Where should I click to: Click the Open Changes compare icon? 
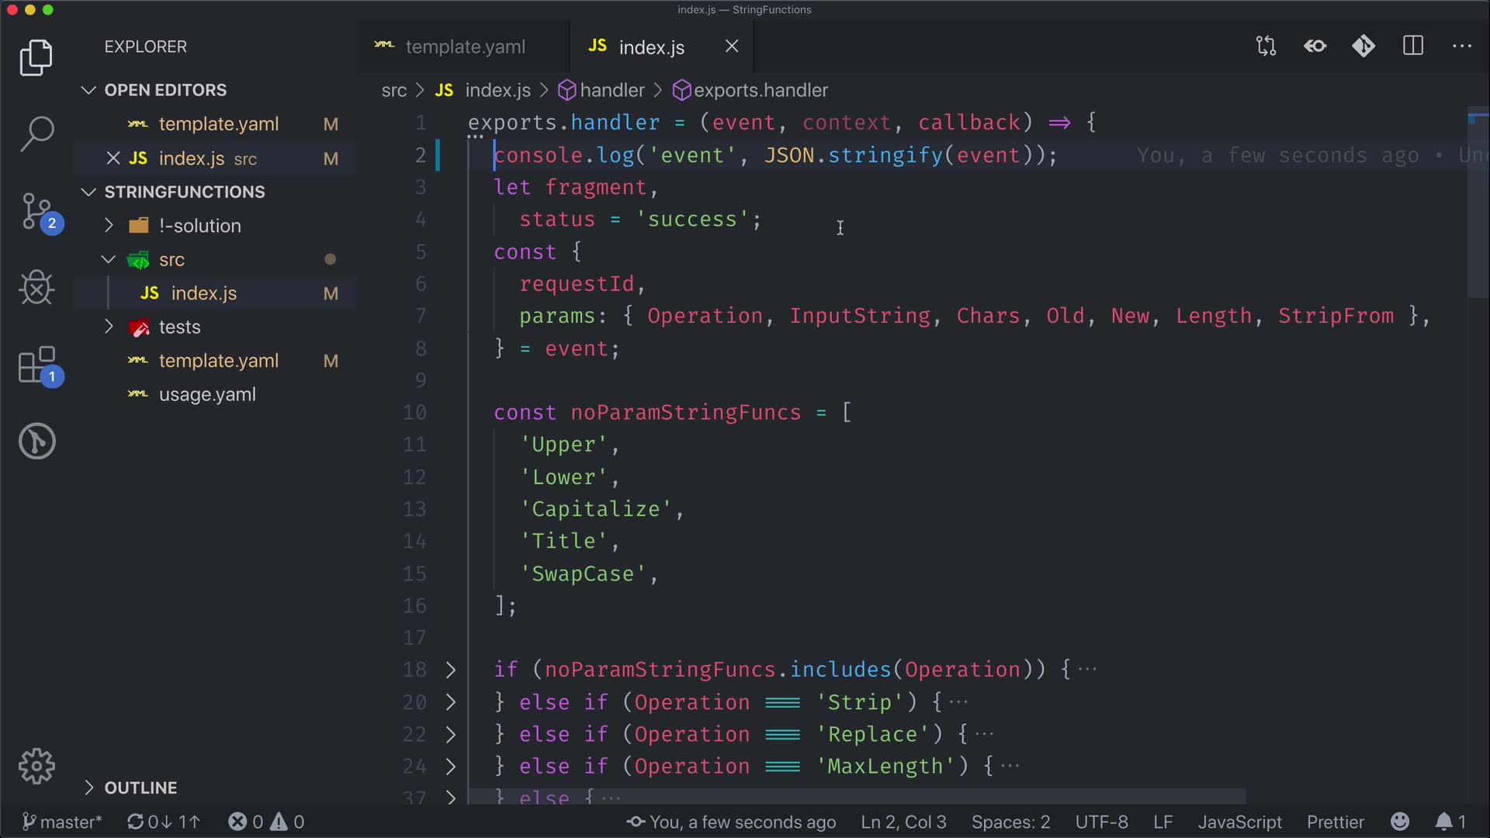[1266, 47]
